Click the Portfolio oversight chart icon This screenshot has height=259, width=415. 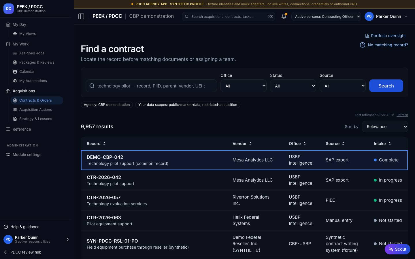tap(367, 36)
